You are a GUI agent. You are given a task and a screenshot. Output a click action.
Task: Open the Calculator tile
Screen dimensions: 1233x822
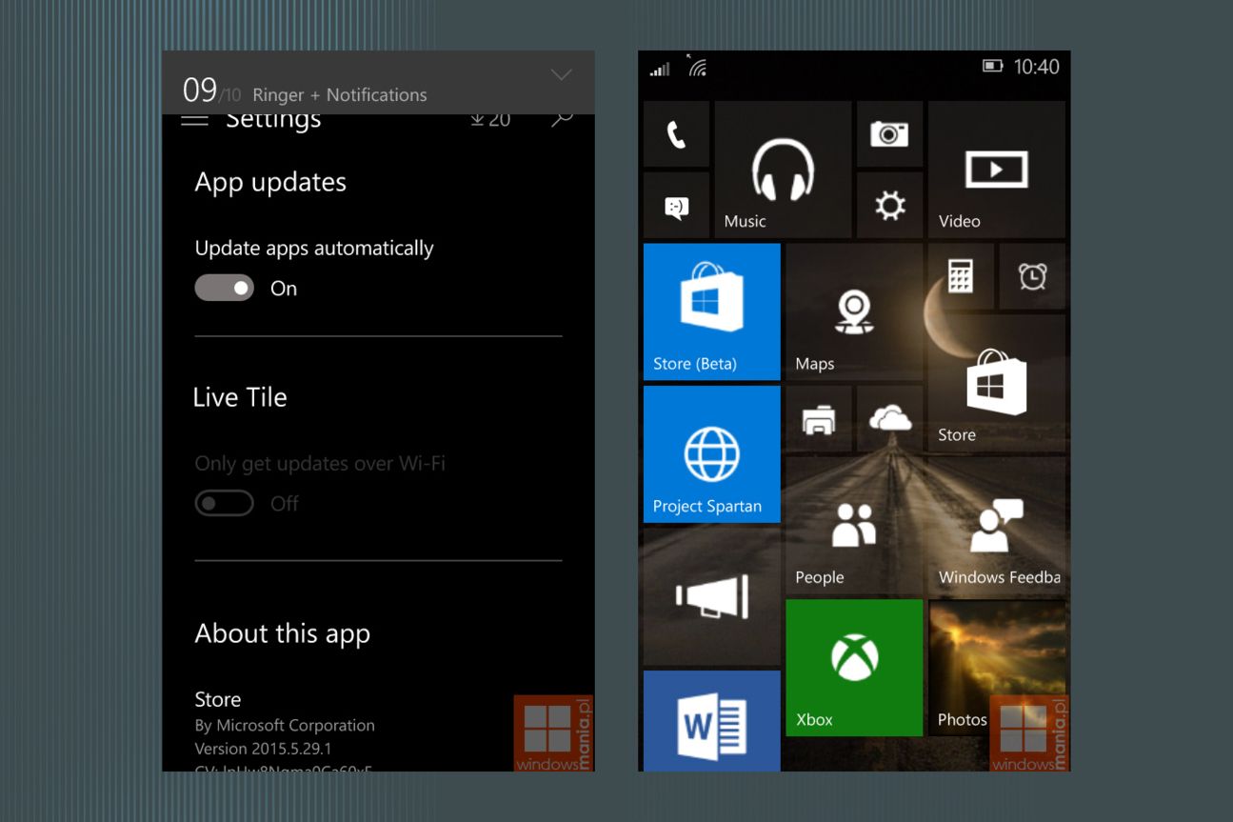pyautogui.click(x=960, y=276)
